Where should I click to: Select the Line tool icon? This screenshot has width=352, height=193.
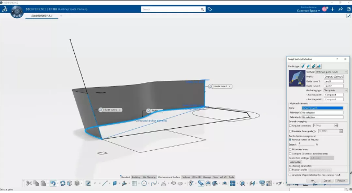pos(105,184)
